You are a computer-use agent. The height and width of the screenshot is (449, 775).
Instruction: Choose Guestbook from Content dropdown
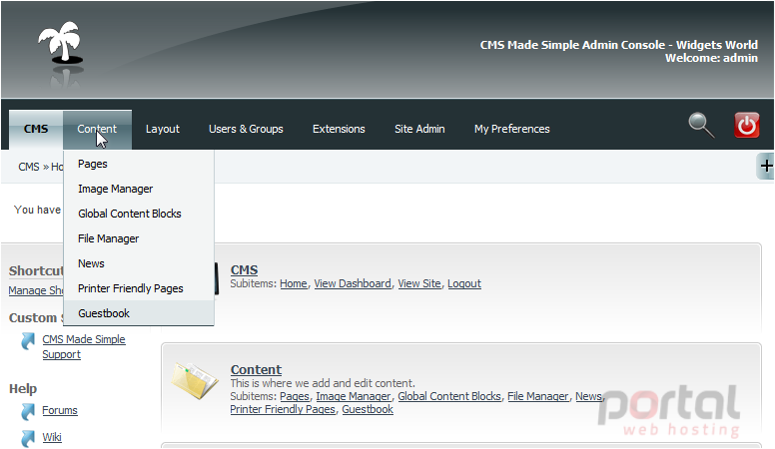coord(139,313)
